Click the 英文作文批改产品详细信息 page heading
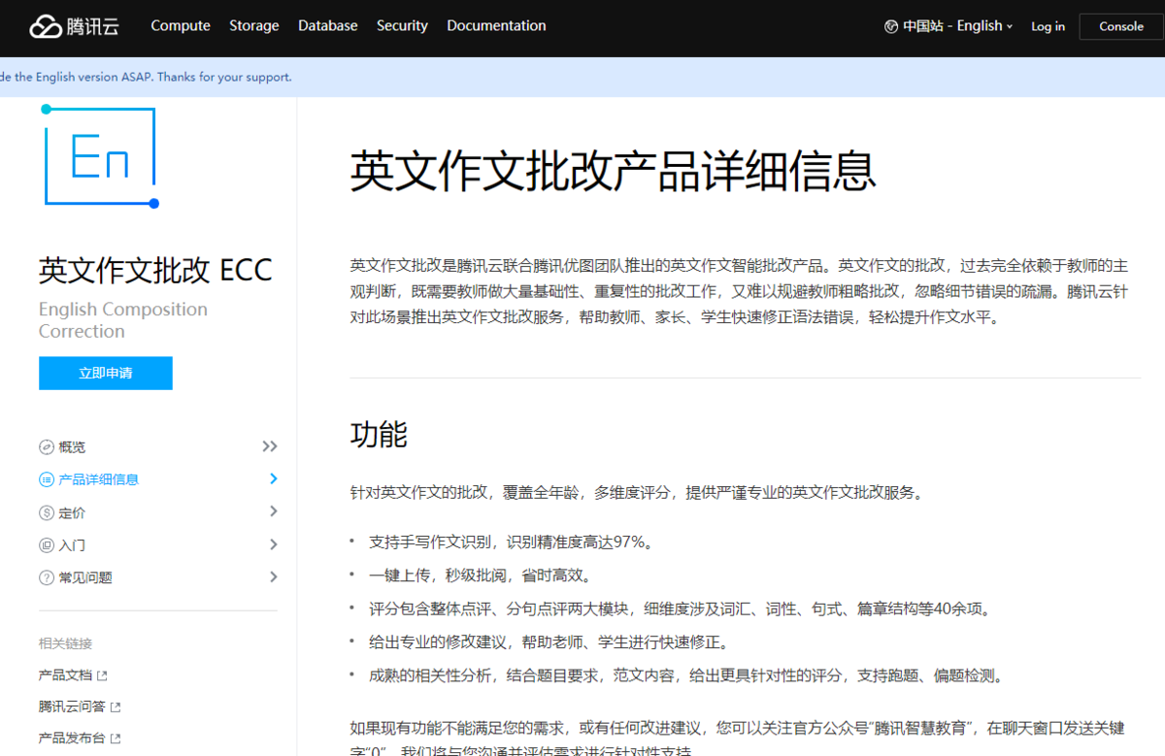Image resolution: width=1165 pixels, height=756 pixels. click(x=614, y=171)
